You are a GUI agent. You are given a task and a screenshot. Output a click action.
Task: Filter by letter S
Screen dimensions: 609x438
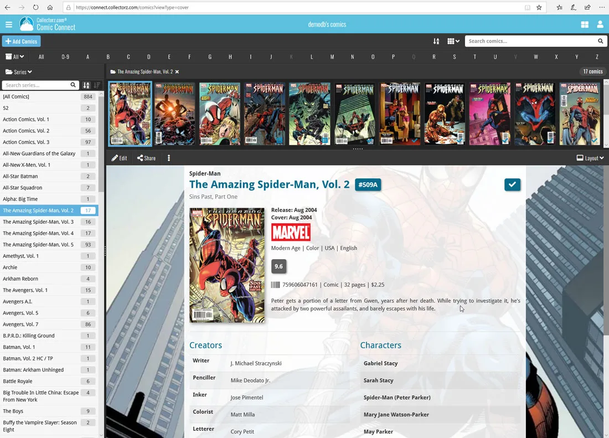pos(455,56)
